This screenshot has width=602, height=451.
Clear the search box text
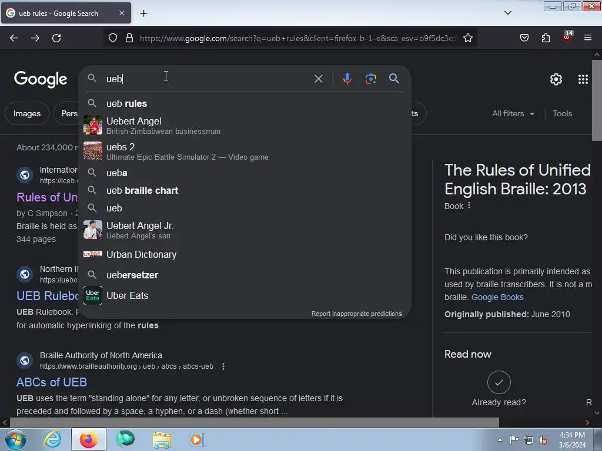318,79
